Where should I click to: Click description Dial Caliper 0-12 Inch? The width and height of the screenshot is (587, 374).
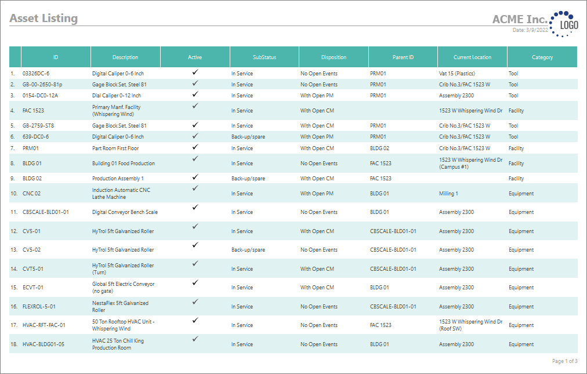(x=117, y=96)
